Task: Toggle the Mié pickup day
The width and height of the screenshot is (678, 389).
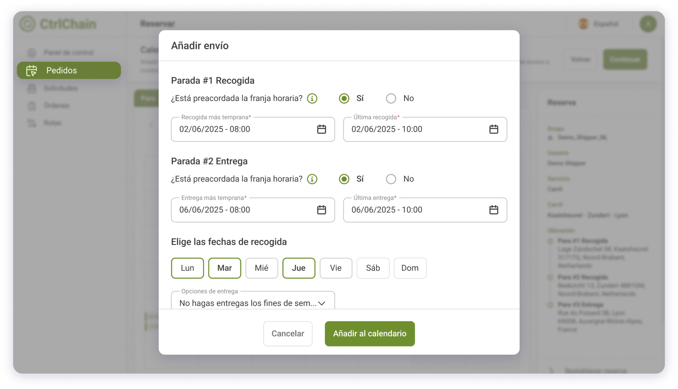Action: [262, 268]
